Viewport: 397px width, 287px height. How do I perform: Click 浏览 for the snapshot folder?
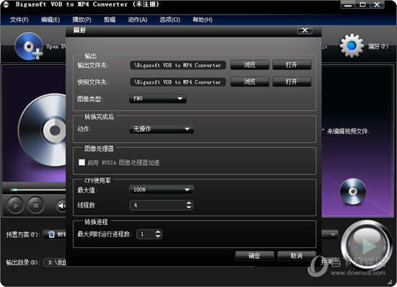pyautogui.click(x=250, y=82)
